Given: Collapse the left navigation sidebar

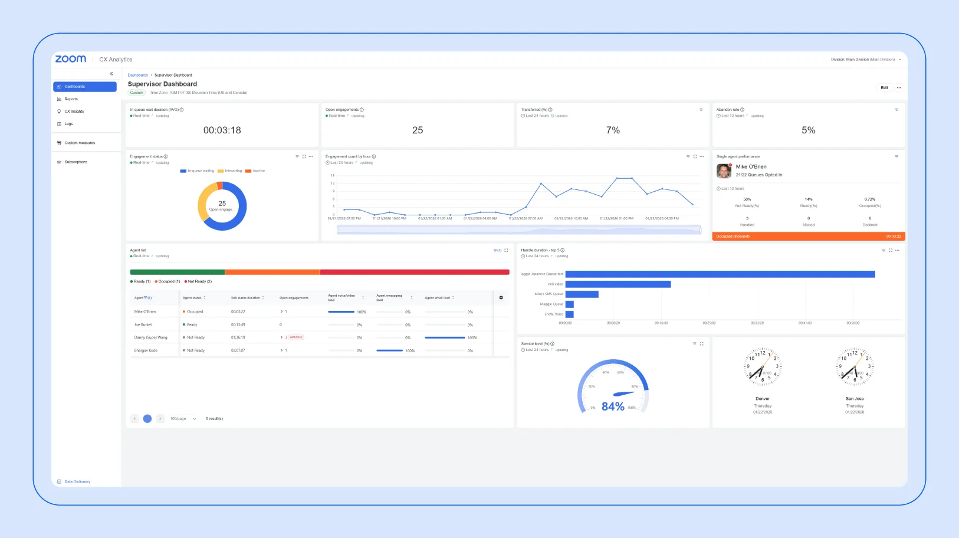Looking at the screenshot, I should [111, 73].
